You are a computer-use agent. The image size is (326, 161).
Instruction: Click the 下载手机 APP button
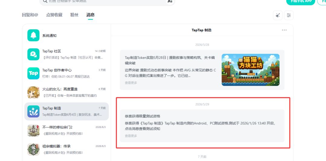click(301, 2)
